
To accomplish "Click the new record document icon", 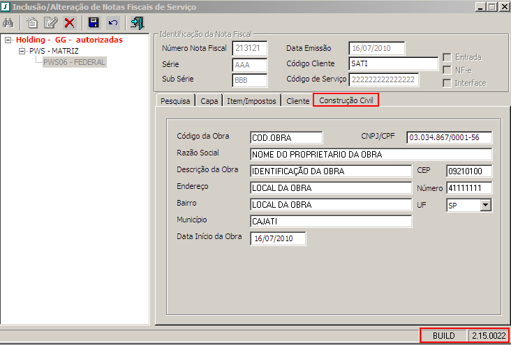I will pyautogui.click(x=32, y=22).
